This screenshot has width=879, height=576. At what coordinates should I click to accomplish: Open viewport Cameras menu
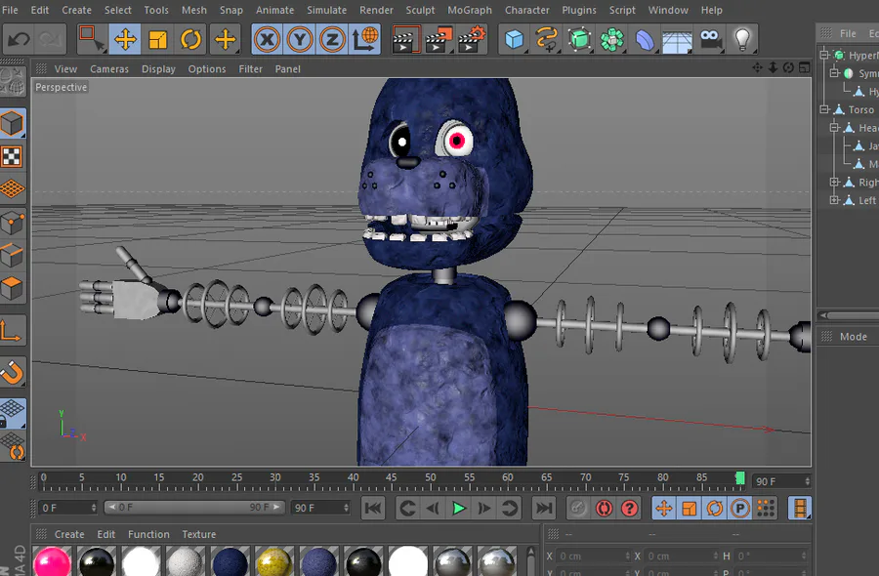click(x=109, y=69)
